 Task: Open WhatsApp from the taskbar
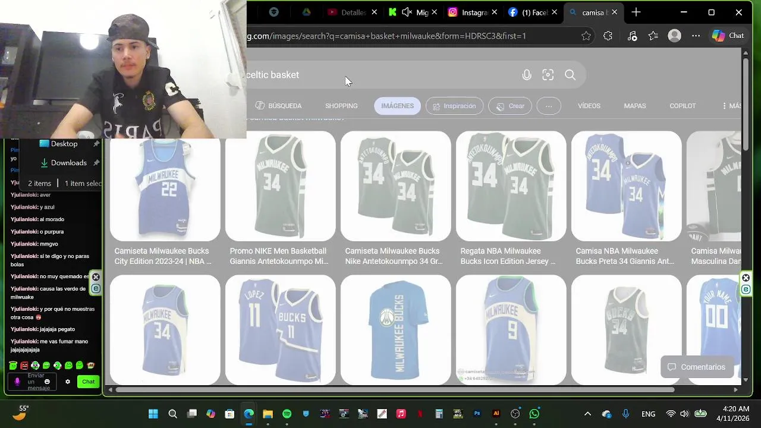[534, 414]
